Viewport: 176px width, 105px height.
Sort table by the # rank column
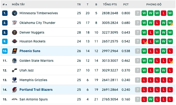tap(5, 5)
